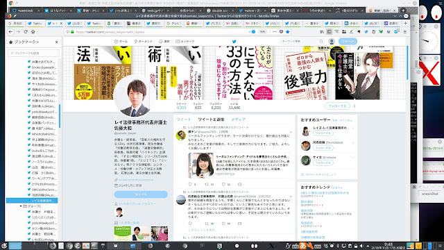This screenshot has height=250, width=444.
Task: Reload the page with the refresh icon
Action: pyautogui.click(x=26, y=32)
